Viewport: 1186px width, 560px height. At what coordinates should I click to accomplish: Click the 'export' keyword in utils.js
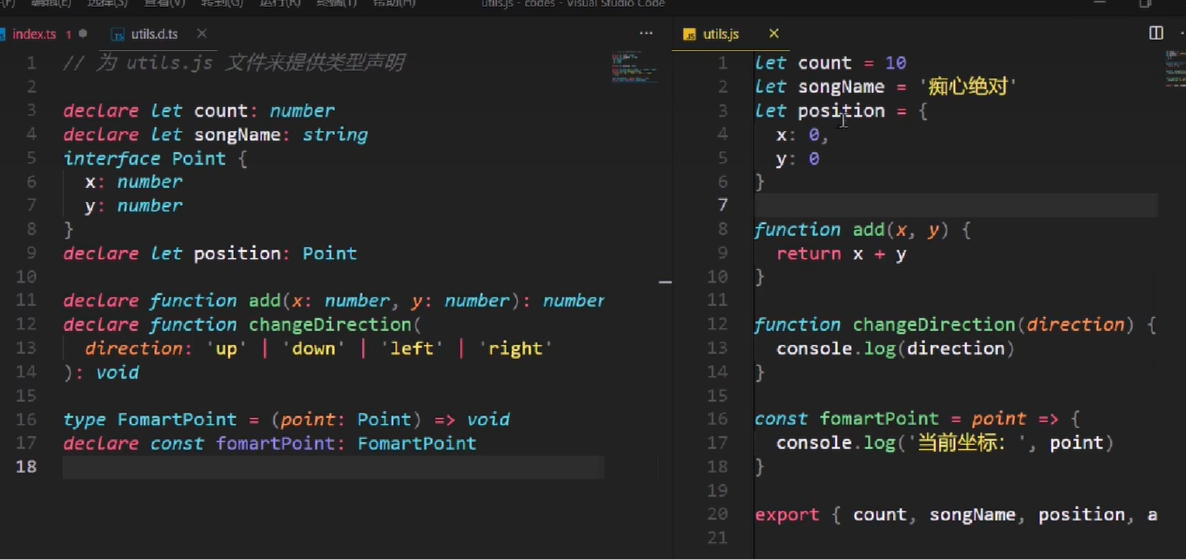[x=787, y=515]
